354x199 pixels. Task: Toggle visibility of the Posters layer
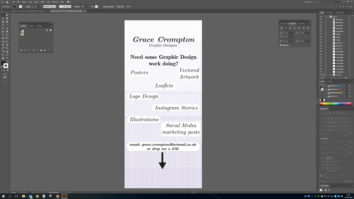pos(320,37)
